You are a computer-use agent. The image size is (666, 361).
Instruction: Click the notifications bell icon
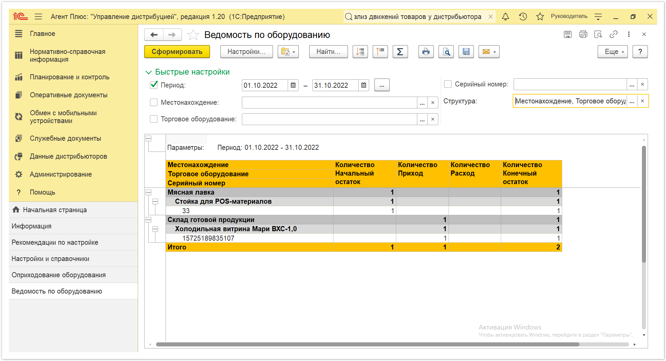coord(506,16)
